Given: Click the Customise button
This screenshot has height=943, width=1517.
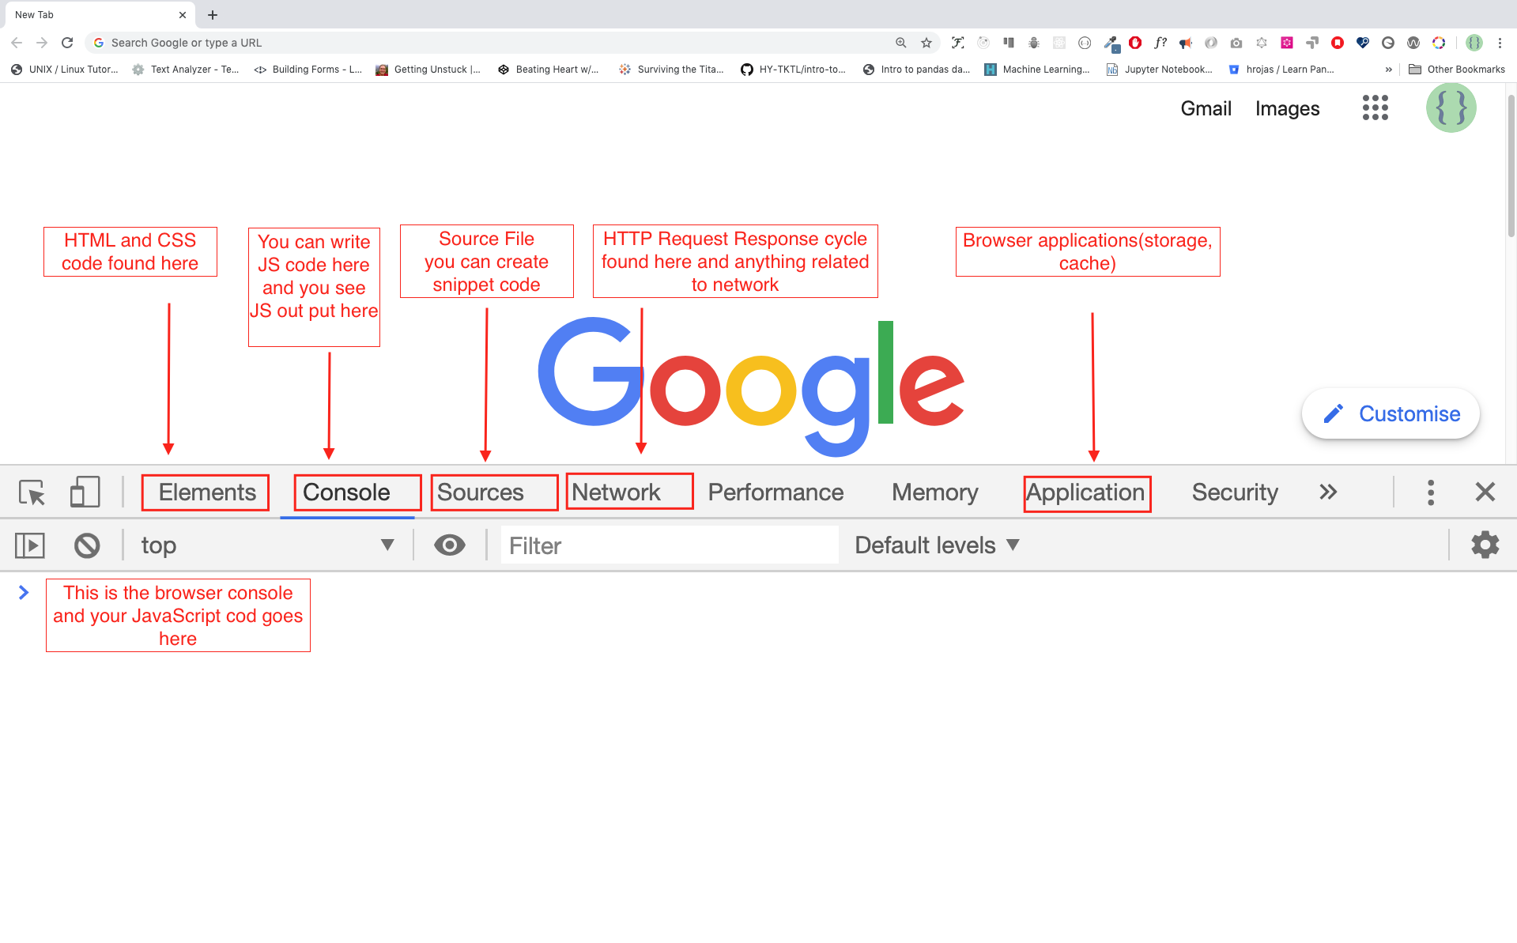Looking at the screenshot, I should pos(1391,413).
